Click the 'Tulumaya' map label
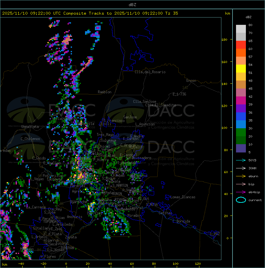This screenshot has height=268, width=265. 109,140
